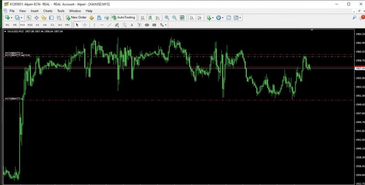The image size is (365, 185).
Task: Select the text label 'T' tool
Action: tap(139, 25)
